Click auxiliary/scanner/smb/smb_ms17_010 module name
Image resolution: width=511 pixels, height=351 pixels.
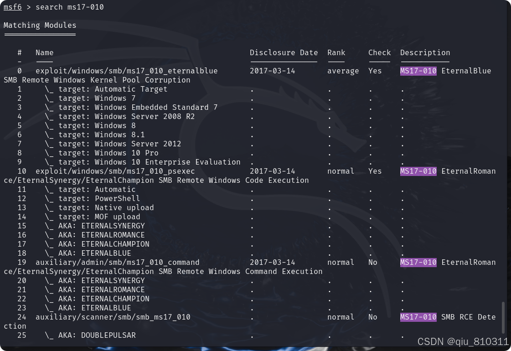pos(113,317)
